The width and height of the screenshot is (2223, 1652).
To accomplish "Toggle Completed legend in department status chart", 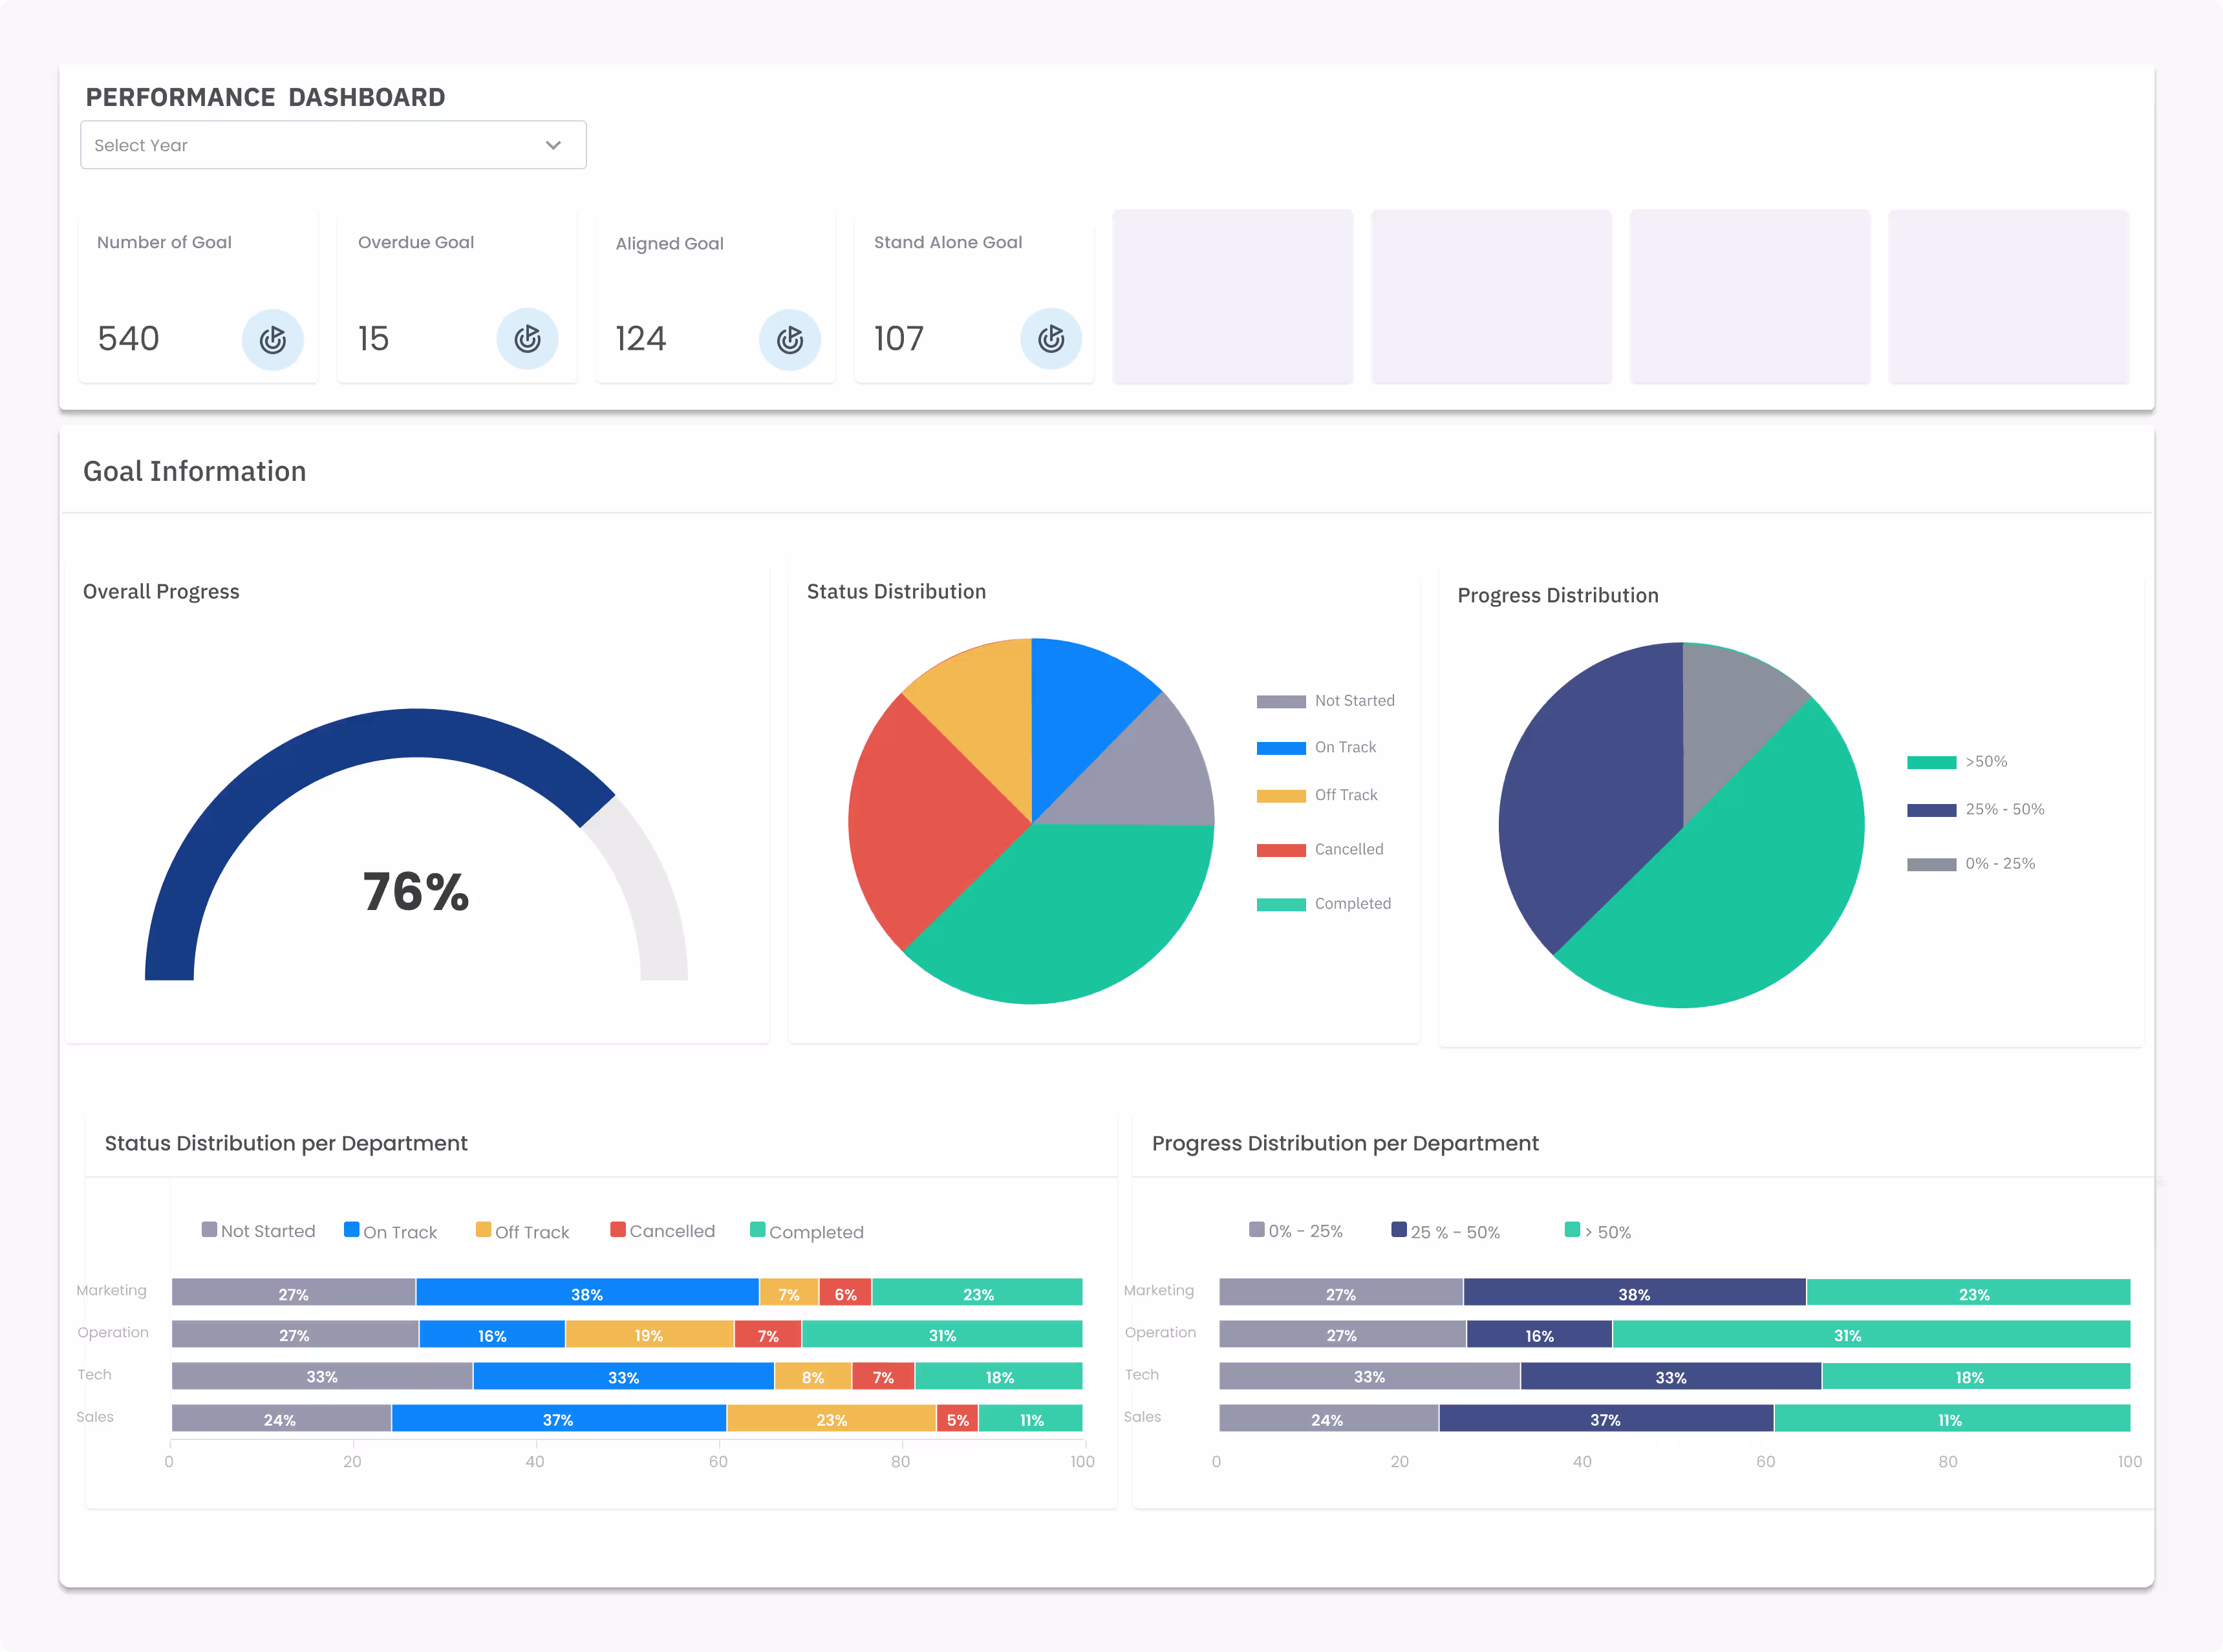I will point(806,1231).
